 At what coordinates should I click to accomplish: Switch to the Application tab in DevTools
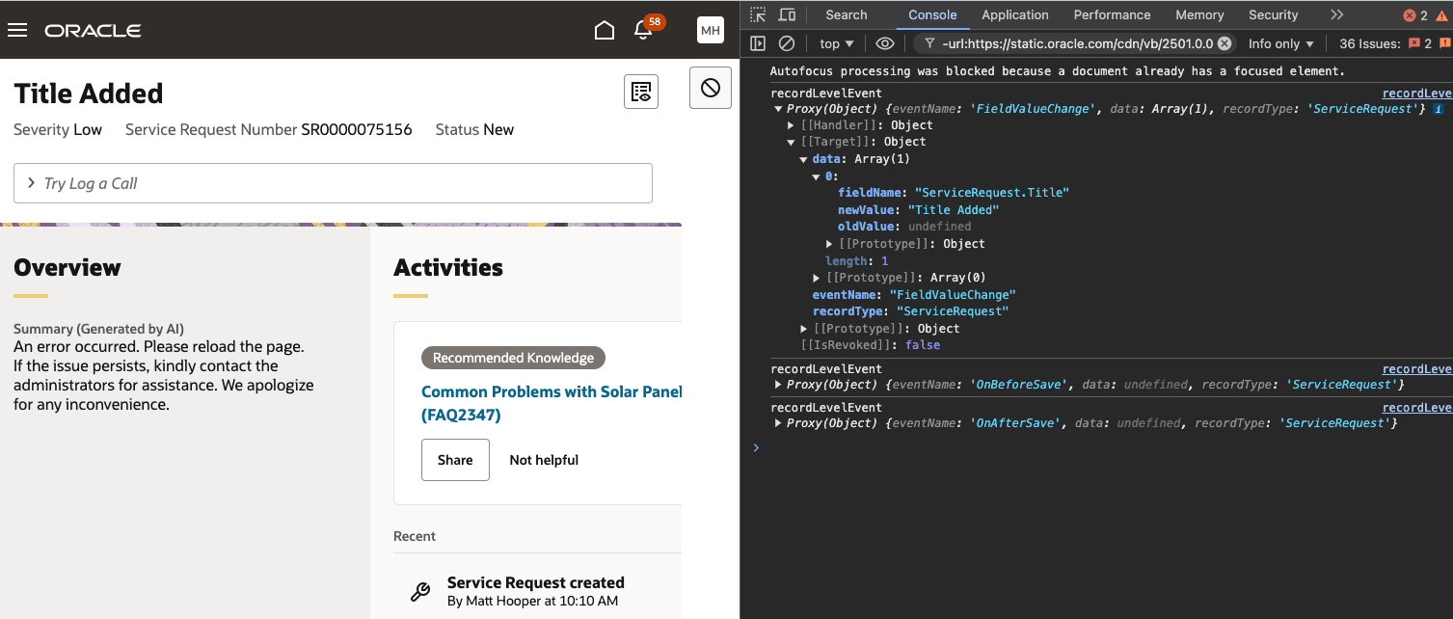click(x=1014, y=15)
